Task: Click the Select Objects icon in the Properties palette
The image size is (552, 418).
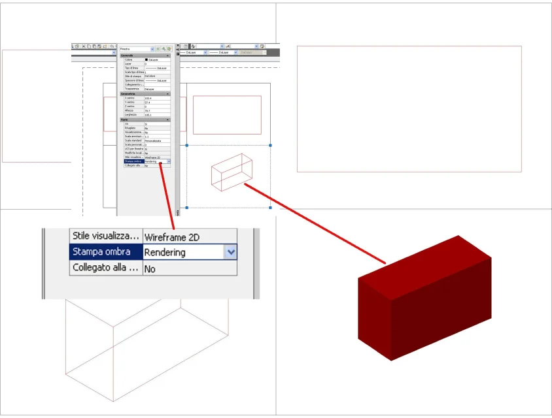Action: pyautogui.click(x=164, y=49)
